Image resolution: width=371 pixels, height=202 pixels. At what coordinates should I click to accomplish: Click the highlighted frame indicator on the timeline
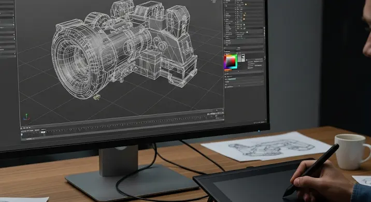[x=43, y=132]
